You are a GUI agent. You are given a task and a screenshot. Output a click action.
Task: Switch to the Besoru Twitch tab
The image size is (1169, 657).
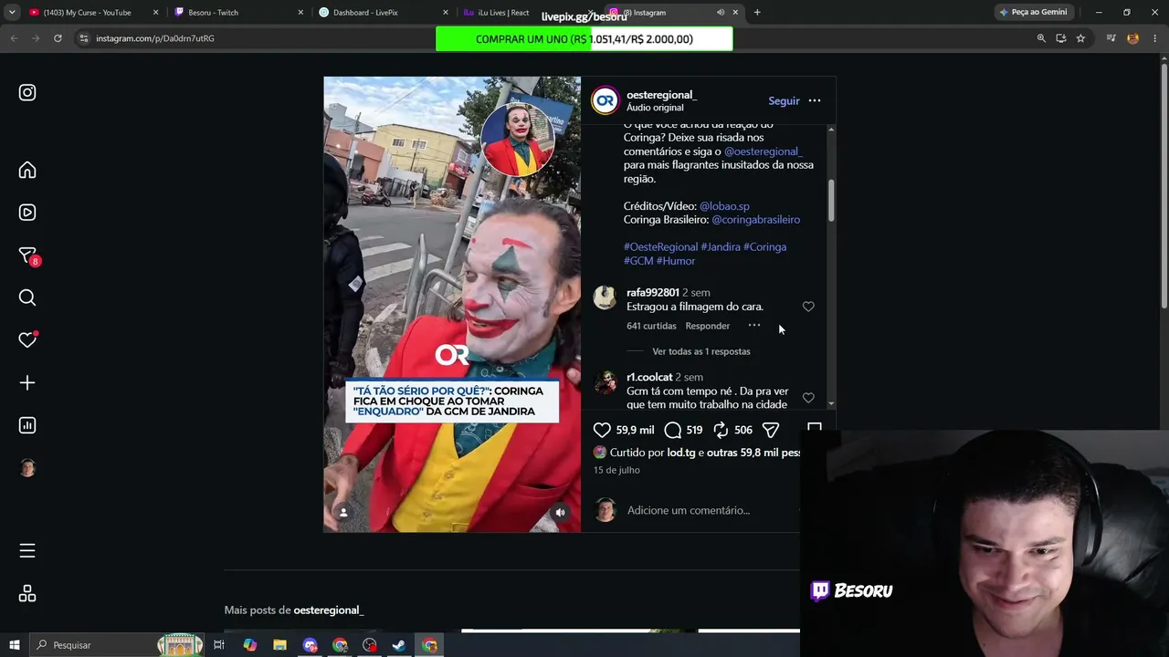213,13
